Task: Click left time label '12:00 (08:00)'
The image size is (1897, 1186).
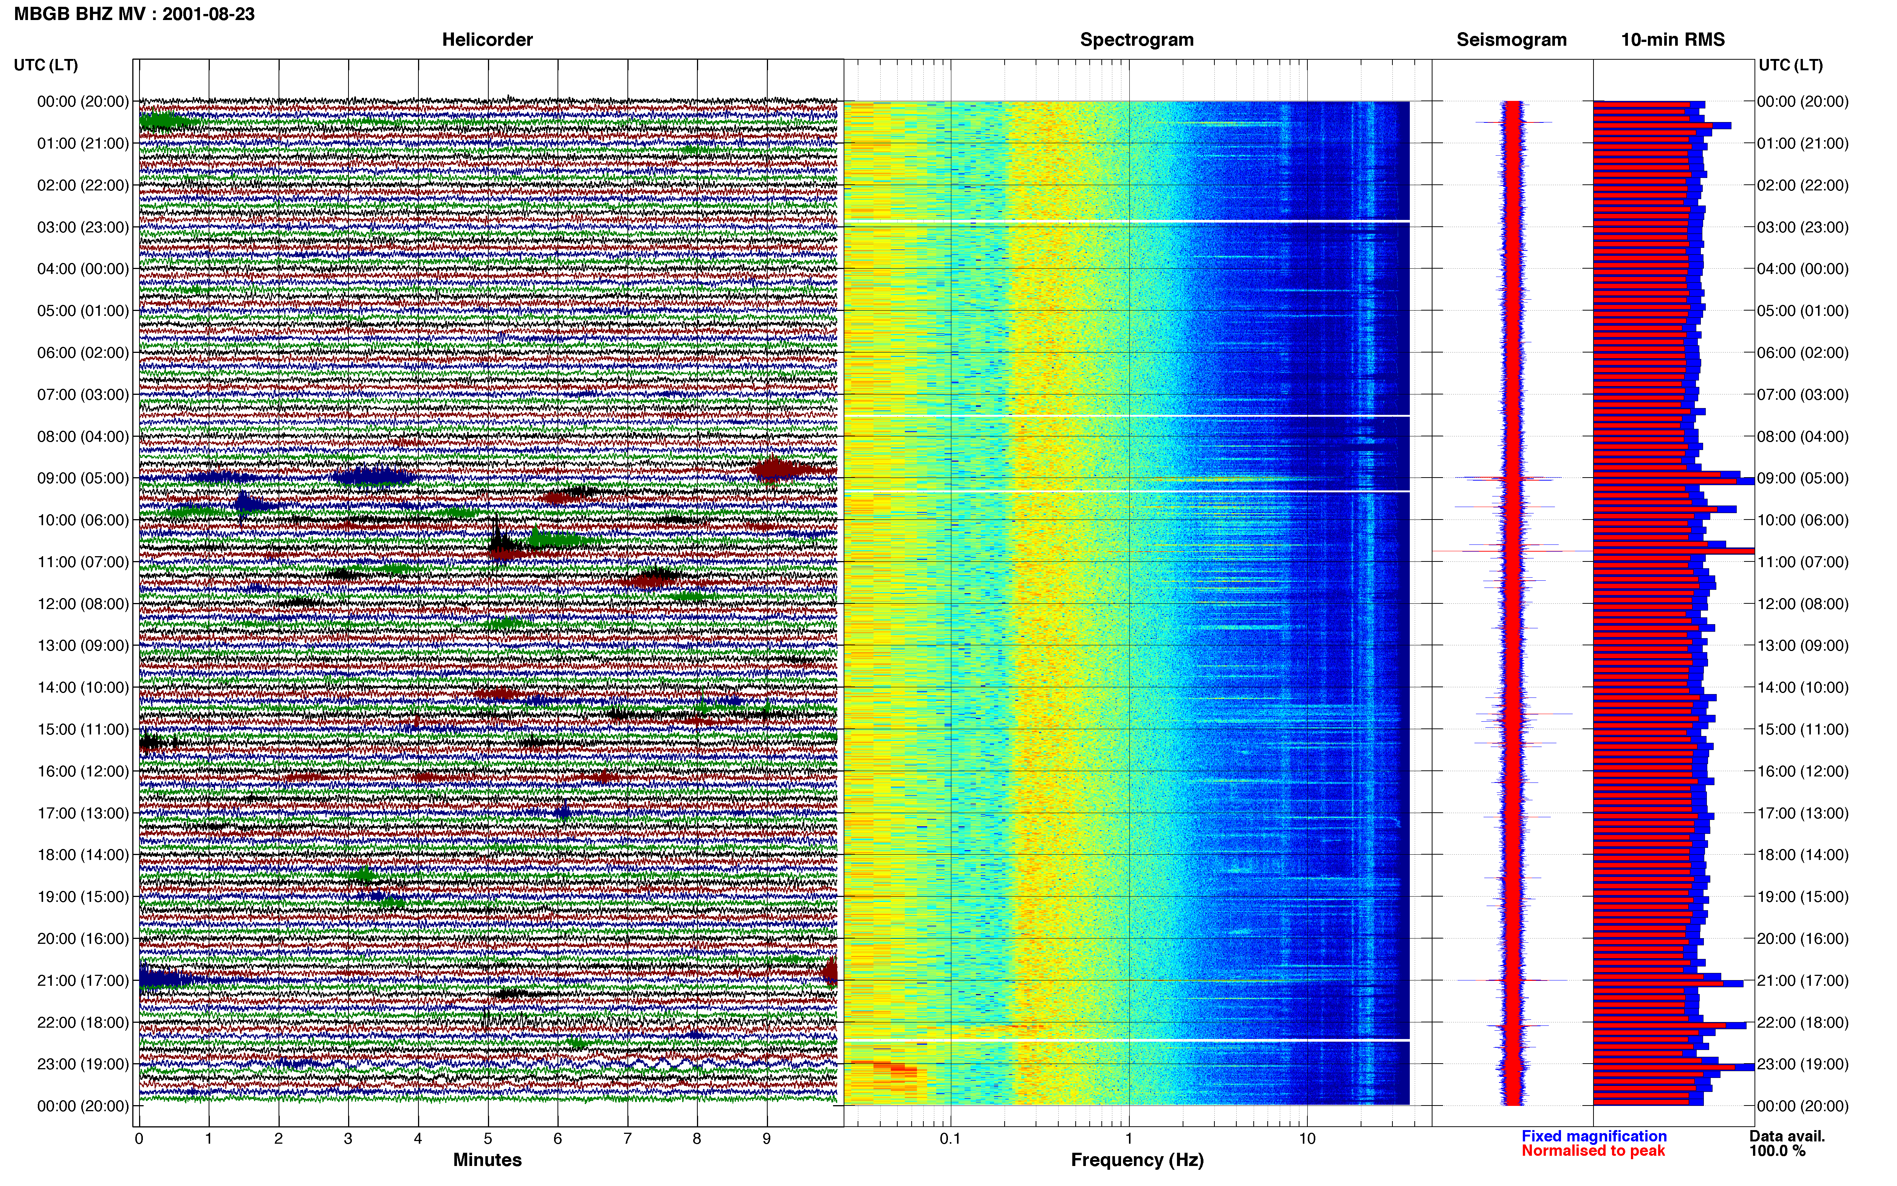Action: pos(83,604)
